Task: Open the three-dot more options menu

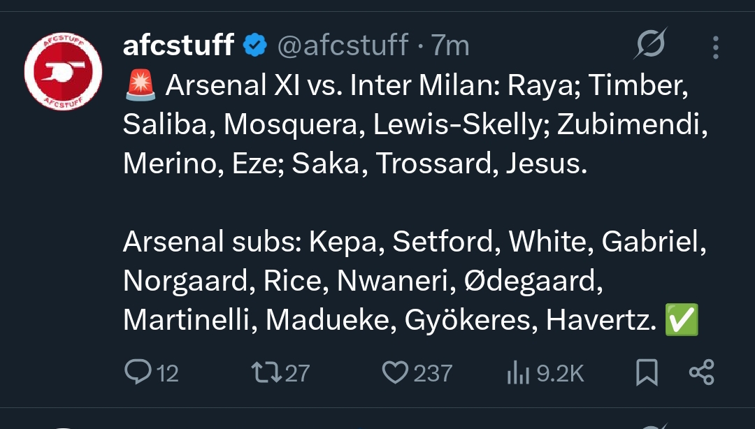Action: click(x=715, y=47)
